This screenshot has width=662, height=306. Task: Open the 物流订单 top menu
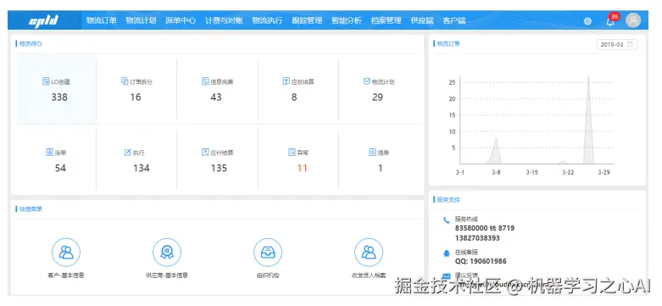(x=102, y=20)
